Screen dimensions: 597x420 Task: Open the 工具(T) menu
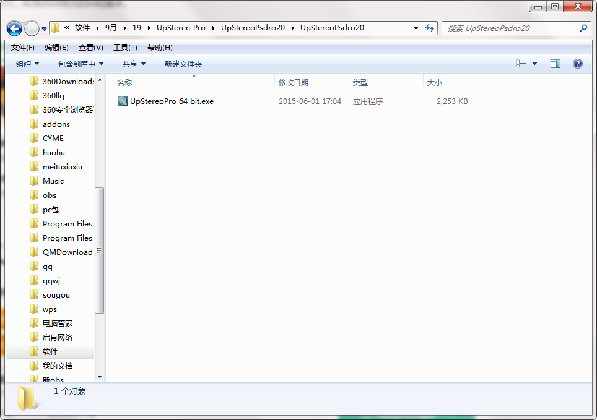[125, 48]
